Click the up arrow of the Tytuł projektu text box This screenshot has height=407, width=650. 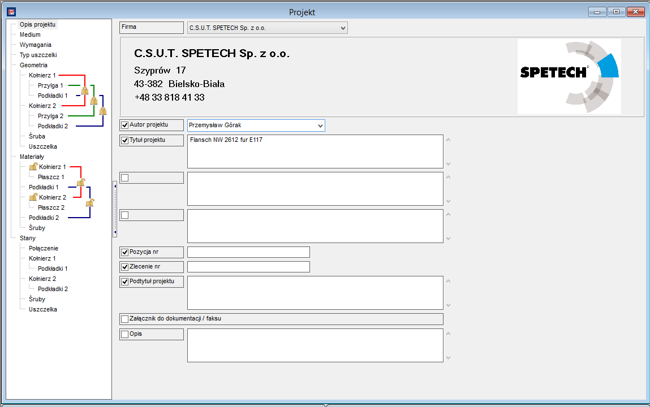(x=448, y=140)
